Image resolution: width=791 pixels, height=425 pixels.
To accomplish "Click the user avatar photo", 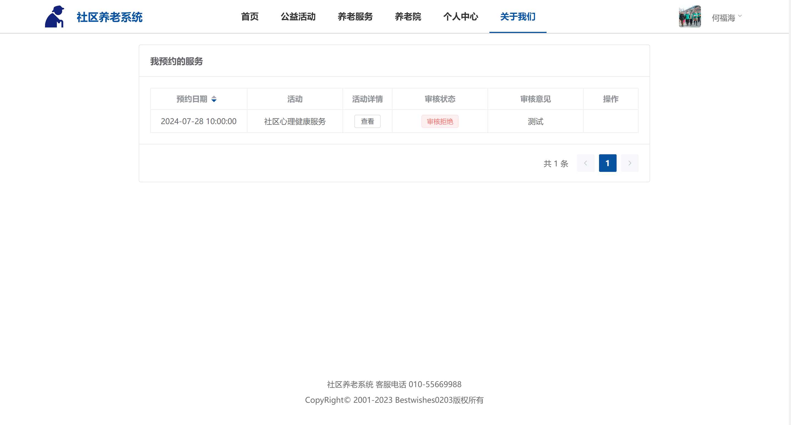I will (x=689, y=16).
